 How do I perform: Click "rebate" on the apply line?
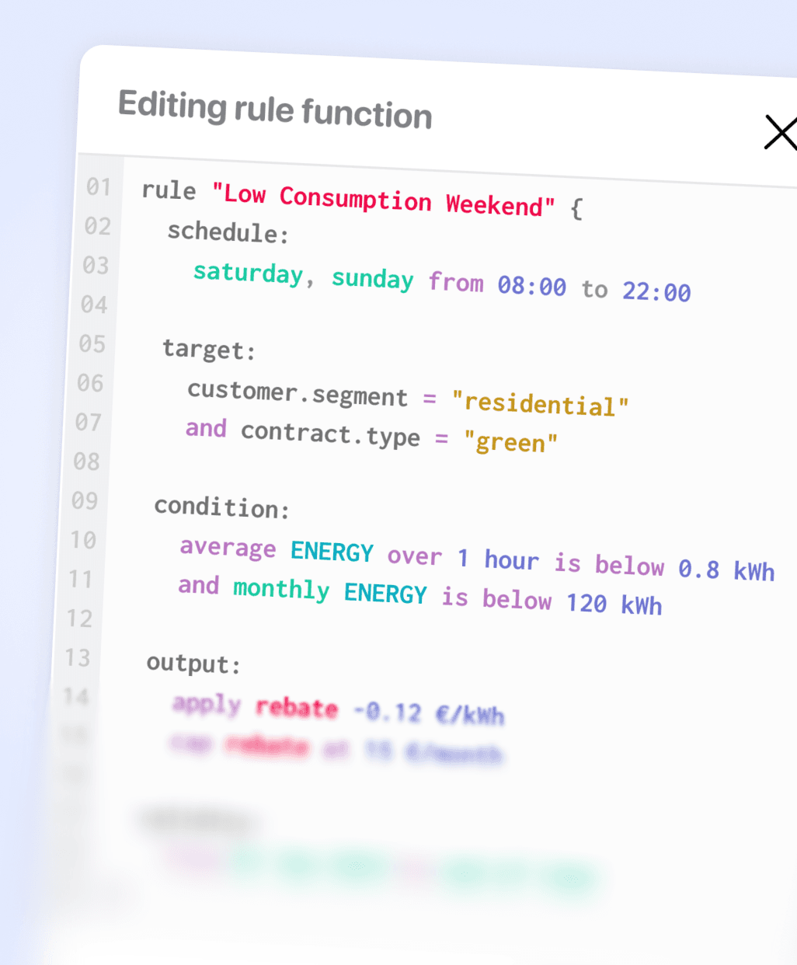[297, 708]
